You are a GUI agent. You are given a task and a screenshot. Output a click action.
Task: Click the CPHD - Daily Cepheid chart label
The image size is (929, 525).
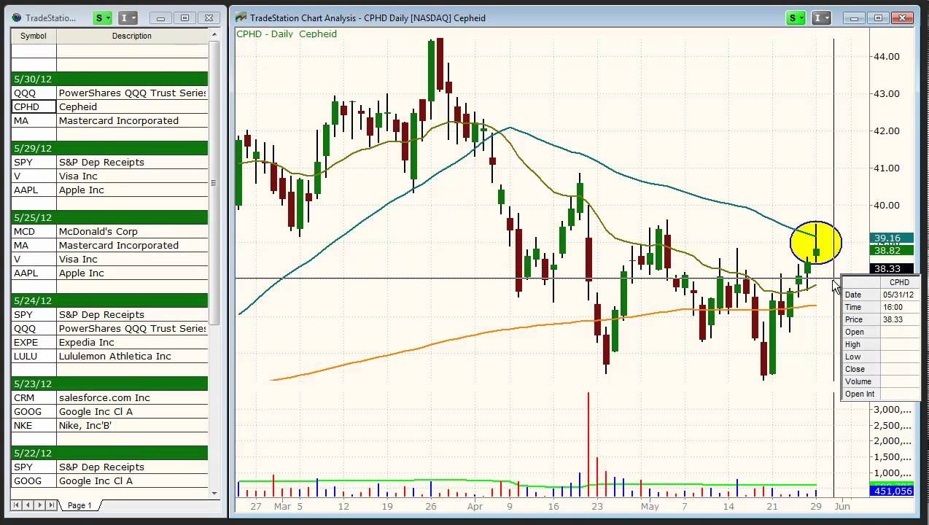(287, 34)
